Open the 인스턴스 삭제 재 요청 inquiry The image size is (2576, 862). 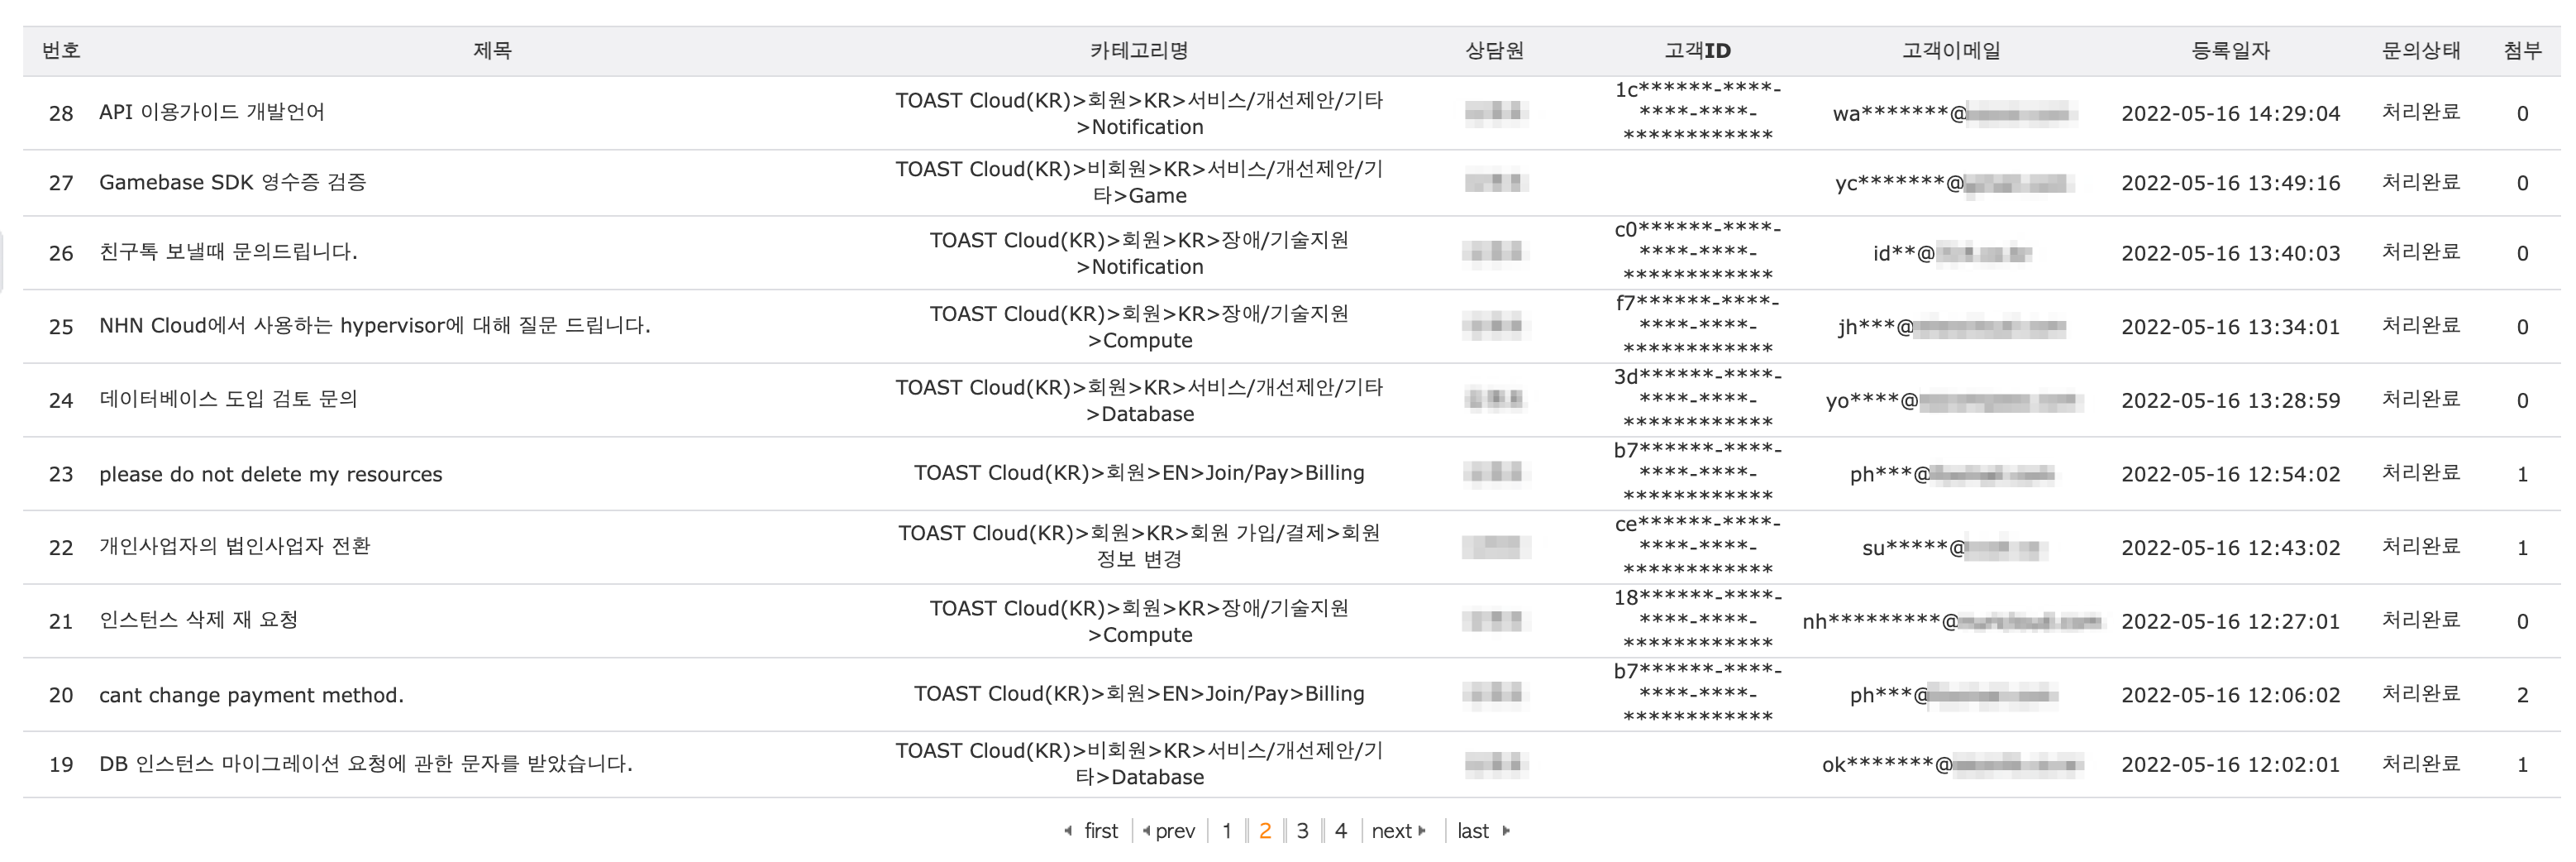point(199,620)
